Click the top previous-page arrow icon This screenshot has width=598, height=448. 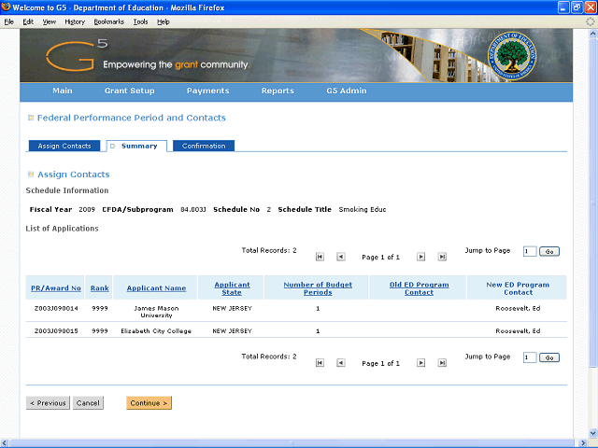pyautogui.click(x=340, y=256)
